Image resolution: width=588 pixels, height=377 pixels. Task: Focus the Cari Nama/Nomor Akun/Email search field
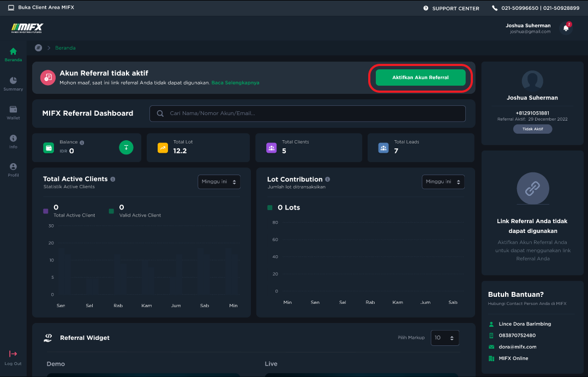[x=308, y=113]
